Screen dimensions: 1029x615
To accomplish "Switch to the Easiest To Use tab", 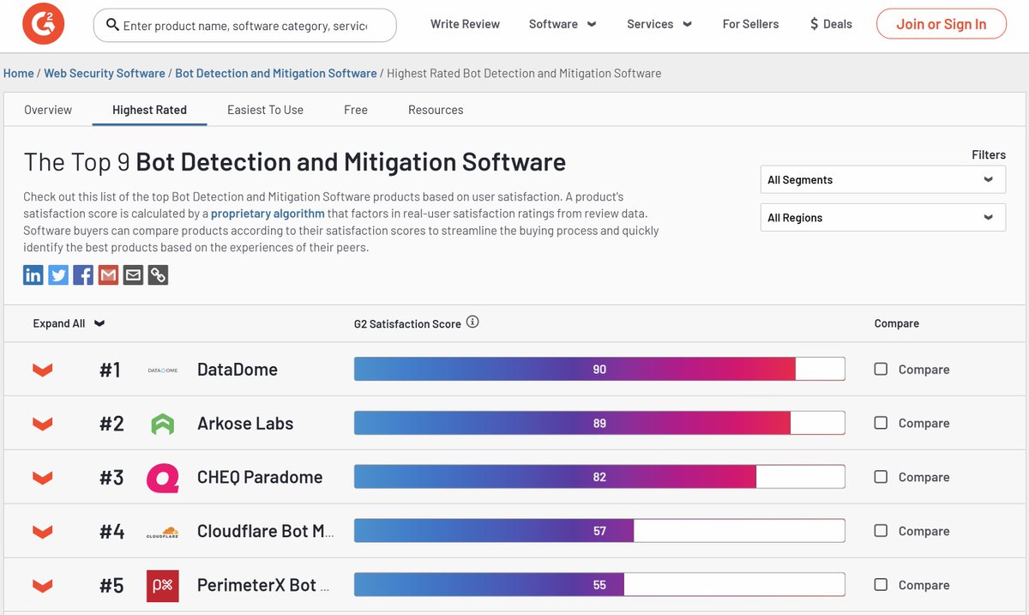I will click(265, 110).
